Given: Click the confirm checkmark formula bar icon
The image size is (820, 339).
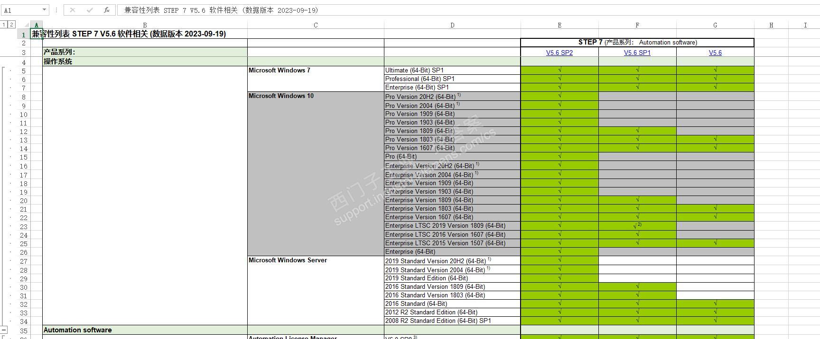Looking at the screenshot, I should [x=90, y=10].
